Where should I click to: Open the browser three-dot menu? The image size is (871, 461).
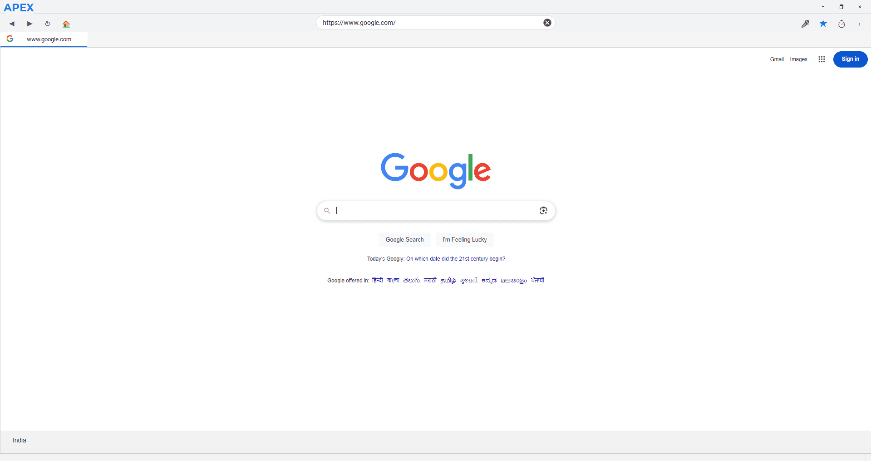click(859, 24)
